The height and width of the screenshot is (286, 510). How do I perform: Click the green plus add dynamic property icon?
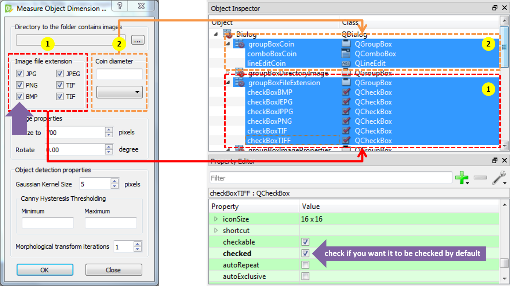[462, 178]
